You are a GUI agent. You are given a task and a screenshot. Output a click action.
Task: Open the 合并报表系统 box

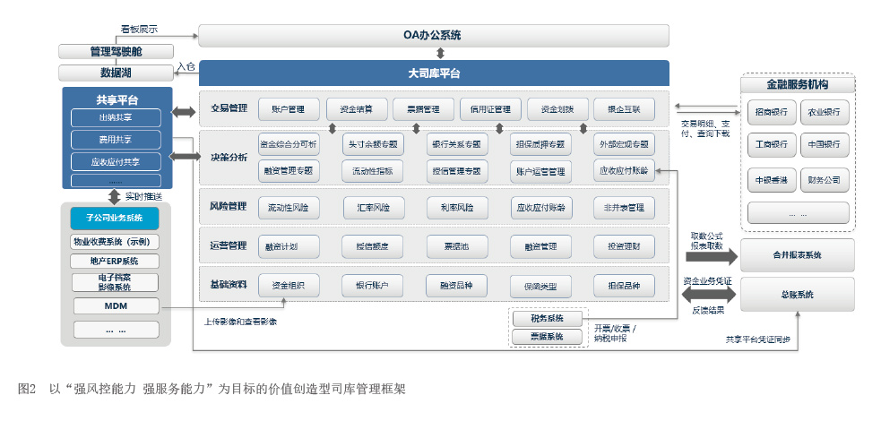[x=798, y=255]
